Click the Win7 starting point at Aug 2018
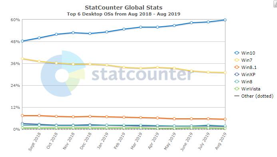The width and height of the screenshot is (277, 157). tap(22, 59)
